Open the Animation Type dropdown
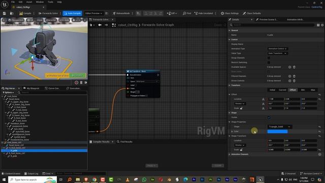The width and height of the screenshot is (325, 183). (278, 49)
